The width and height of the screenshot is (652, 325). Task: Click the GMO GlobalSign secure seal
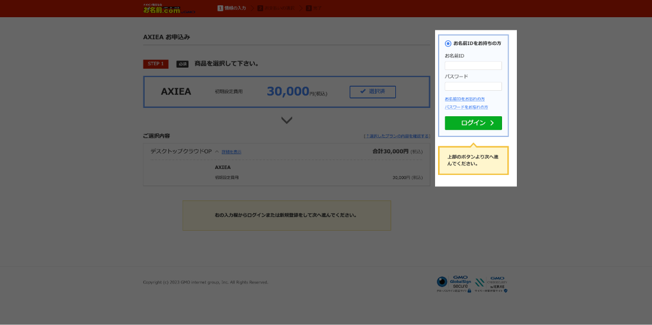tap(454, 284)
